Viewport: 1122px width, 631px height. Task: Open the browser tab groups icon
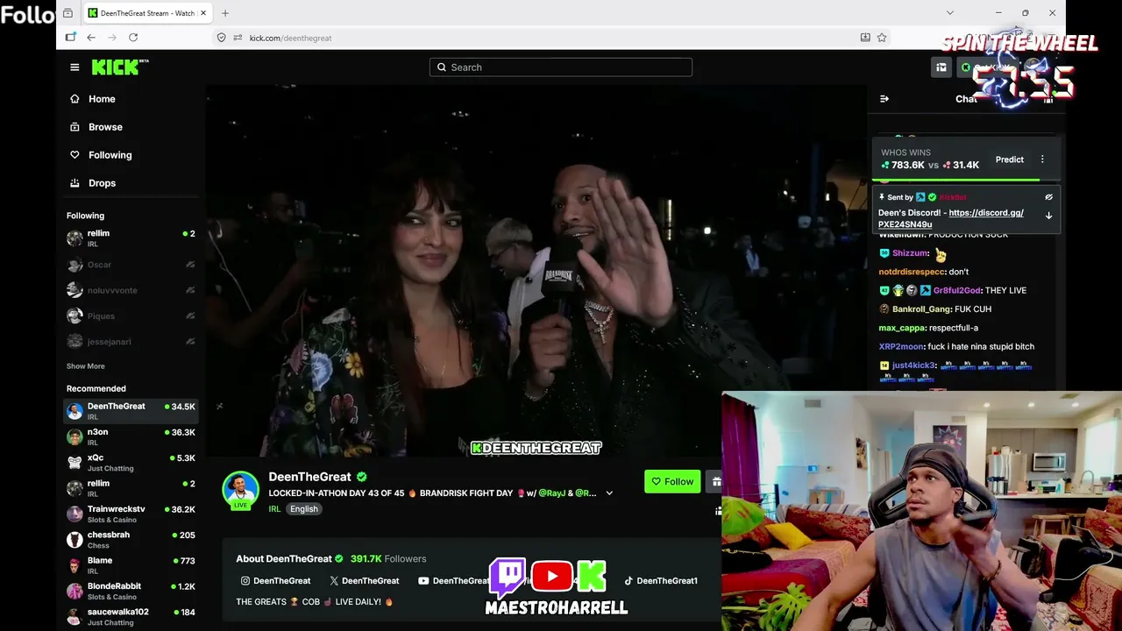(x=67, y=13)
